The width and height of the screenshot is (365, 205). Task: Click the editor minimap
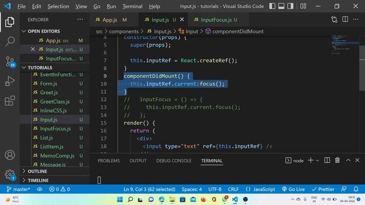[345, 44]
